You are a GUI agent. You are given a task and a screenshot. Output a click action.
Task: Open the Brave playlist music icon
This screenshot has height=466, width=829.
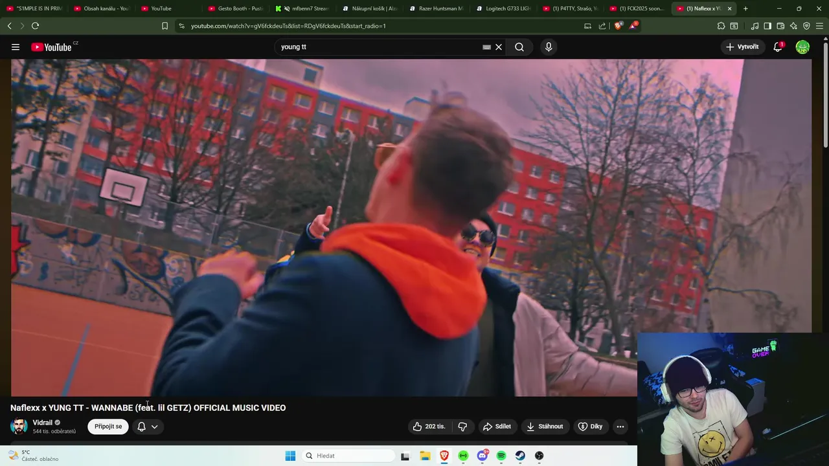pyautogui.click(x=755, y=26)
